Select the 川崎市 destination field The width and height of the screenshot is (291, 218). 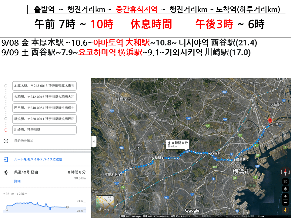pyautogui.click(x=44, y=130)
